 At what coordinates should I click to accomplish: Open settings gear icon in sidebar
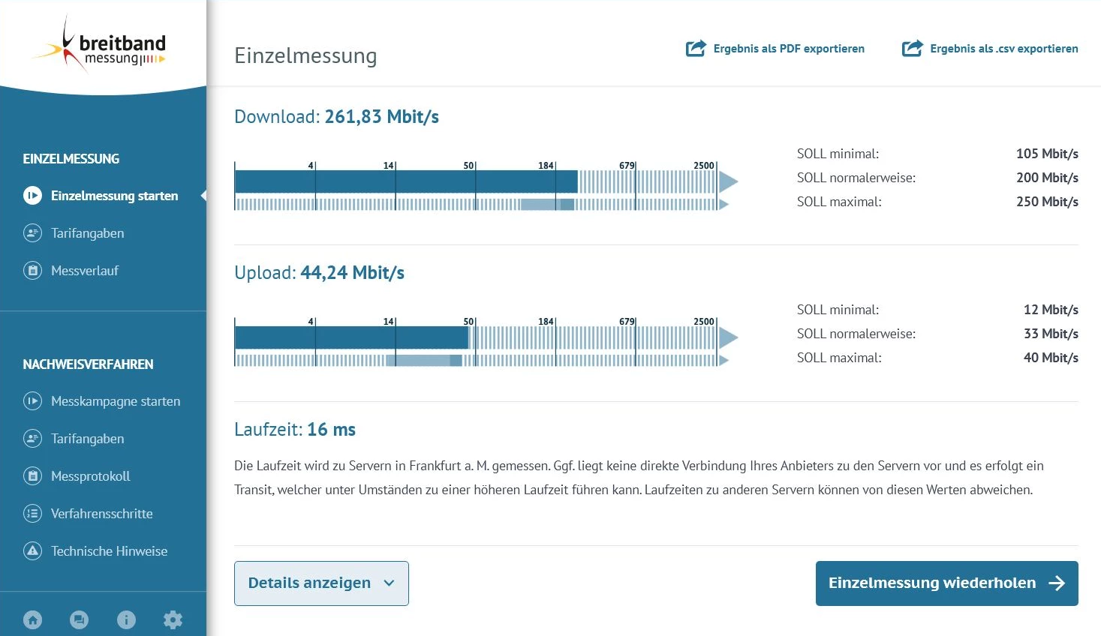point(173,619)
